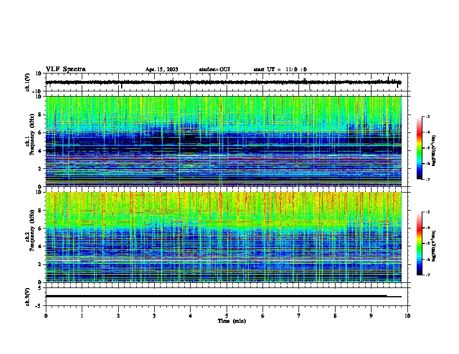
Task: Click the "ch.3(V)" axis label
Action: [x=27, y=297]
